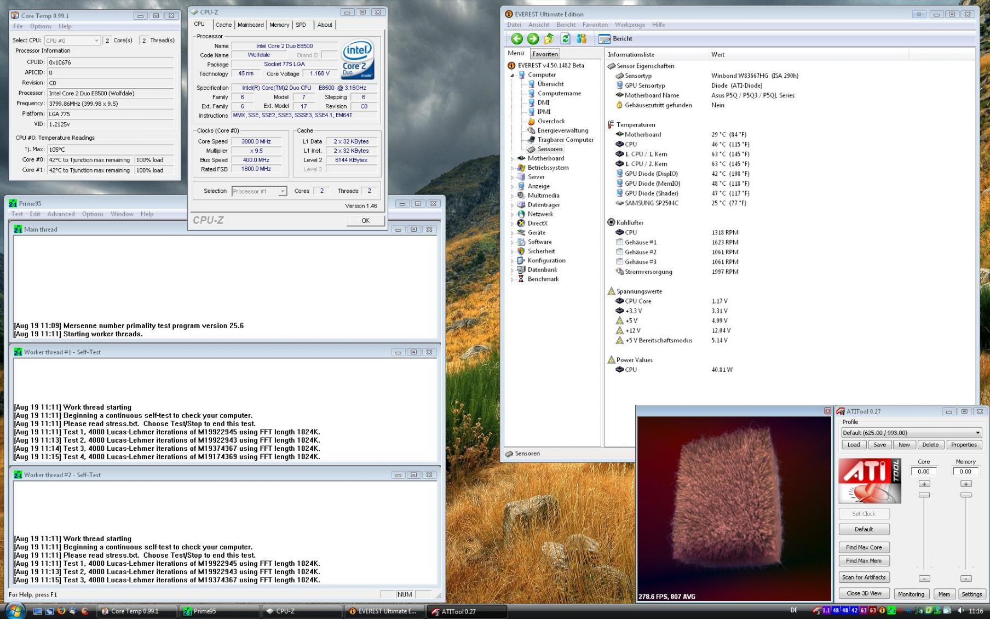The height and width of the screenshot is (619, 990).
Task: Select Energieverwaltung in the EVEREST tree
Action: point(558,130)
